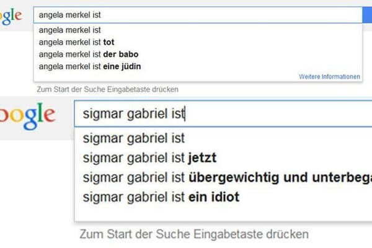The image size is (372, 248).
Task: Open the 'Weitere Informationen' link
Action: (329, 77)
